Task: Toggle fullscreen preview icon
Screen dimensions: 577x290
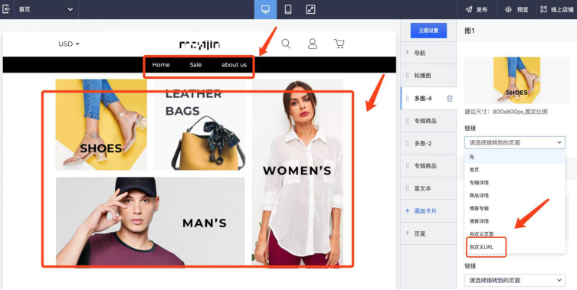Action: (x=310, y=9)
